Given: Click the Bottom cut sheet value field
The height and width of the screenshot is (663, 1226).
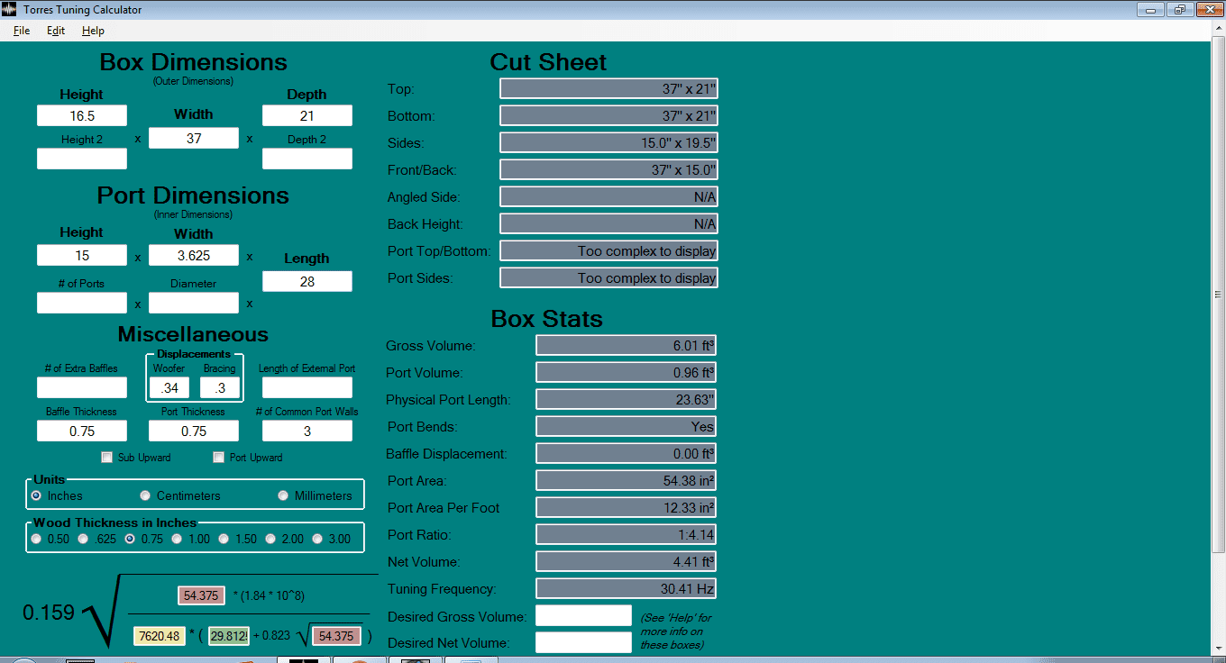Looking at the screenshot, I should click(x=608, y=115).
